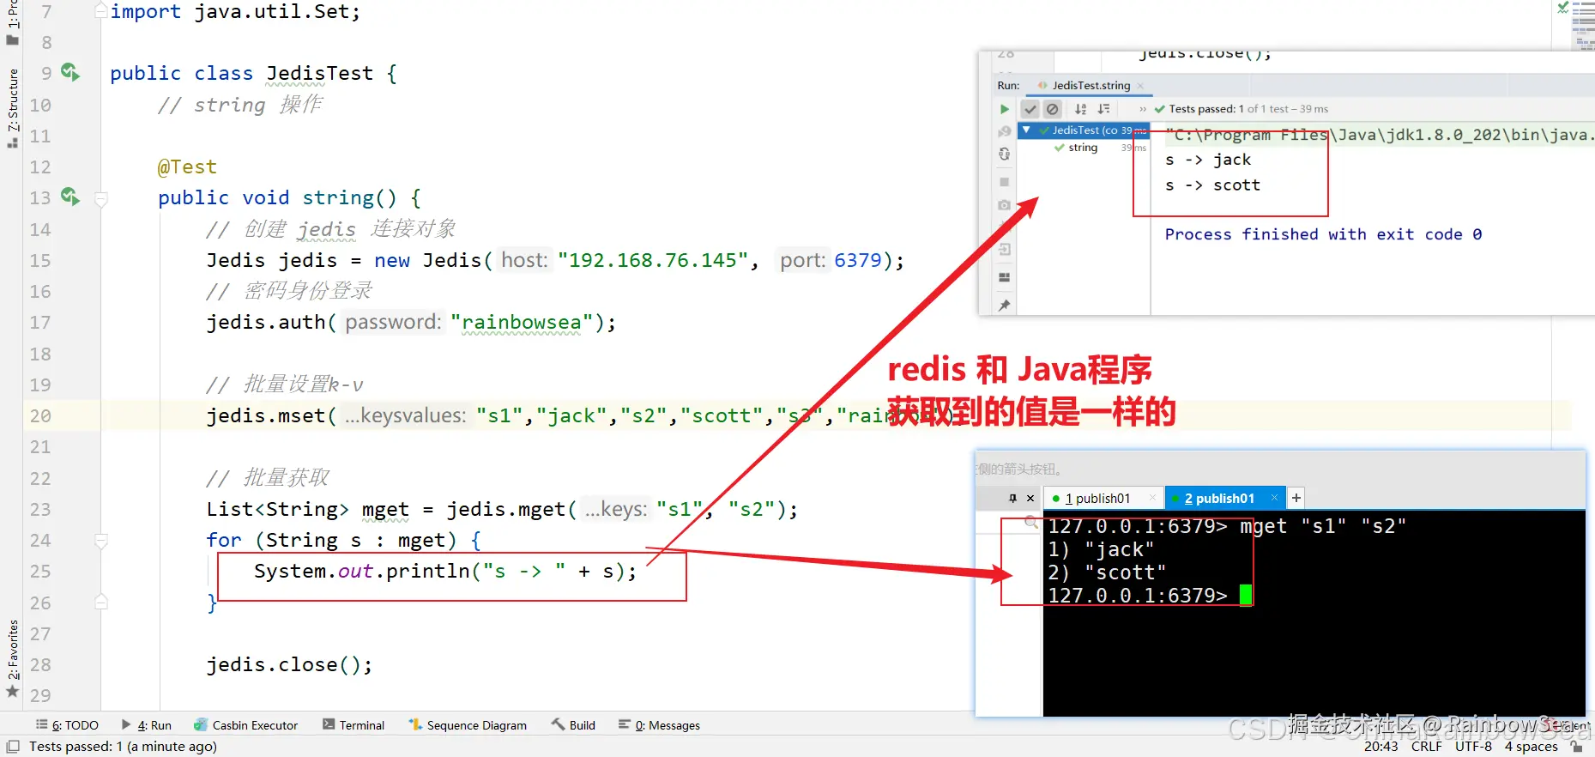Click the "rainbowsea" password string

pos(522,323)
